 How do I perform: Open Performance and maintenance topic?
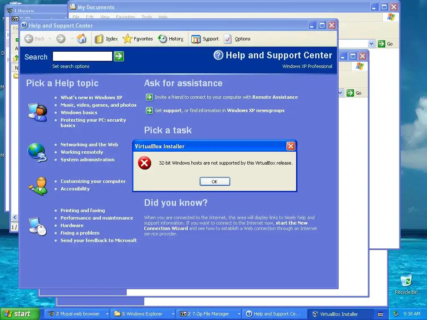pos(97,218)
